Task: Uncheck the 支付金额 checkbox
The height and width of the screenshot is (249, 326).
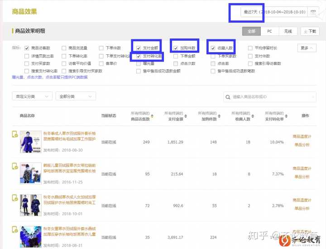Action: (x=139, y=48)
